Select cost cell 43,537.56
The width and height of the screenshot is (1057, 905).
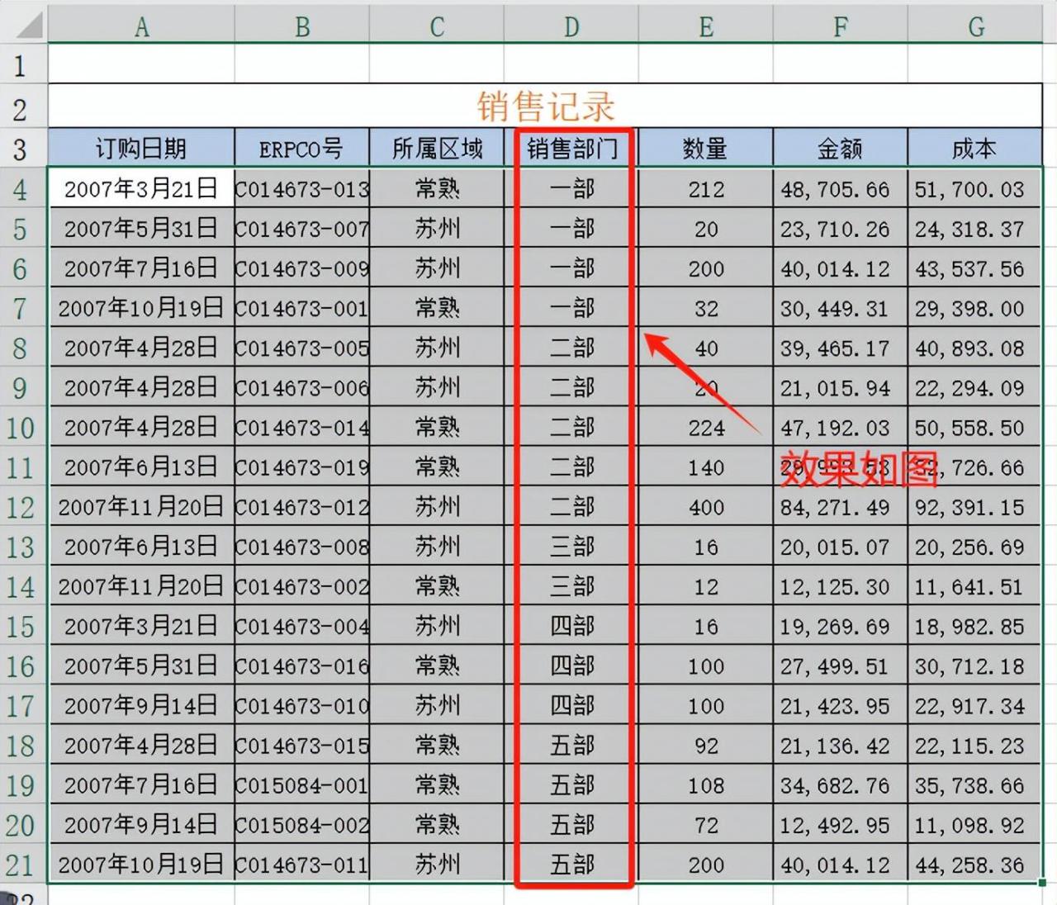[x=975, y=268]
